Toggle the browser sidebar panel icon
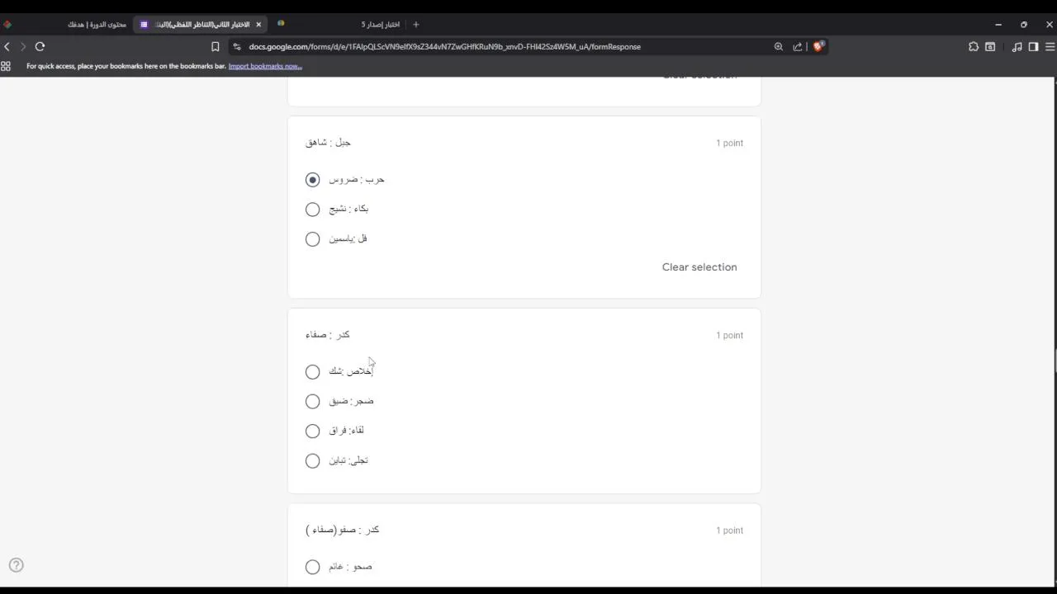1057x594 pixels. click(1033, 47)
